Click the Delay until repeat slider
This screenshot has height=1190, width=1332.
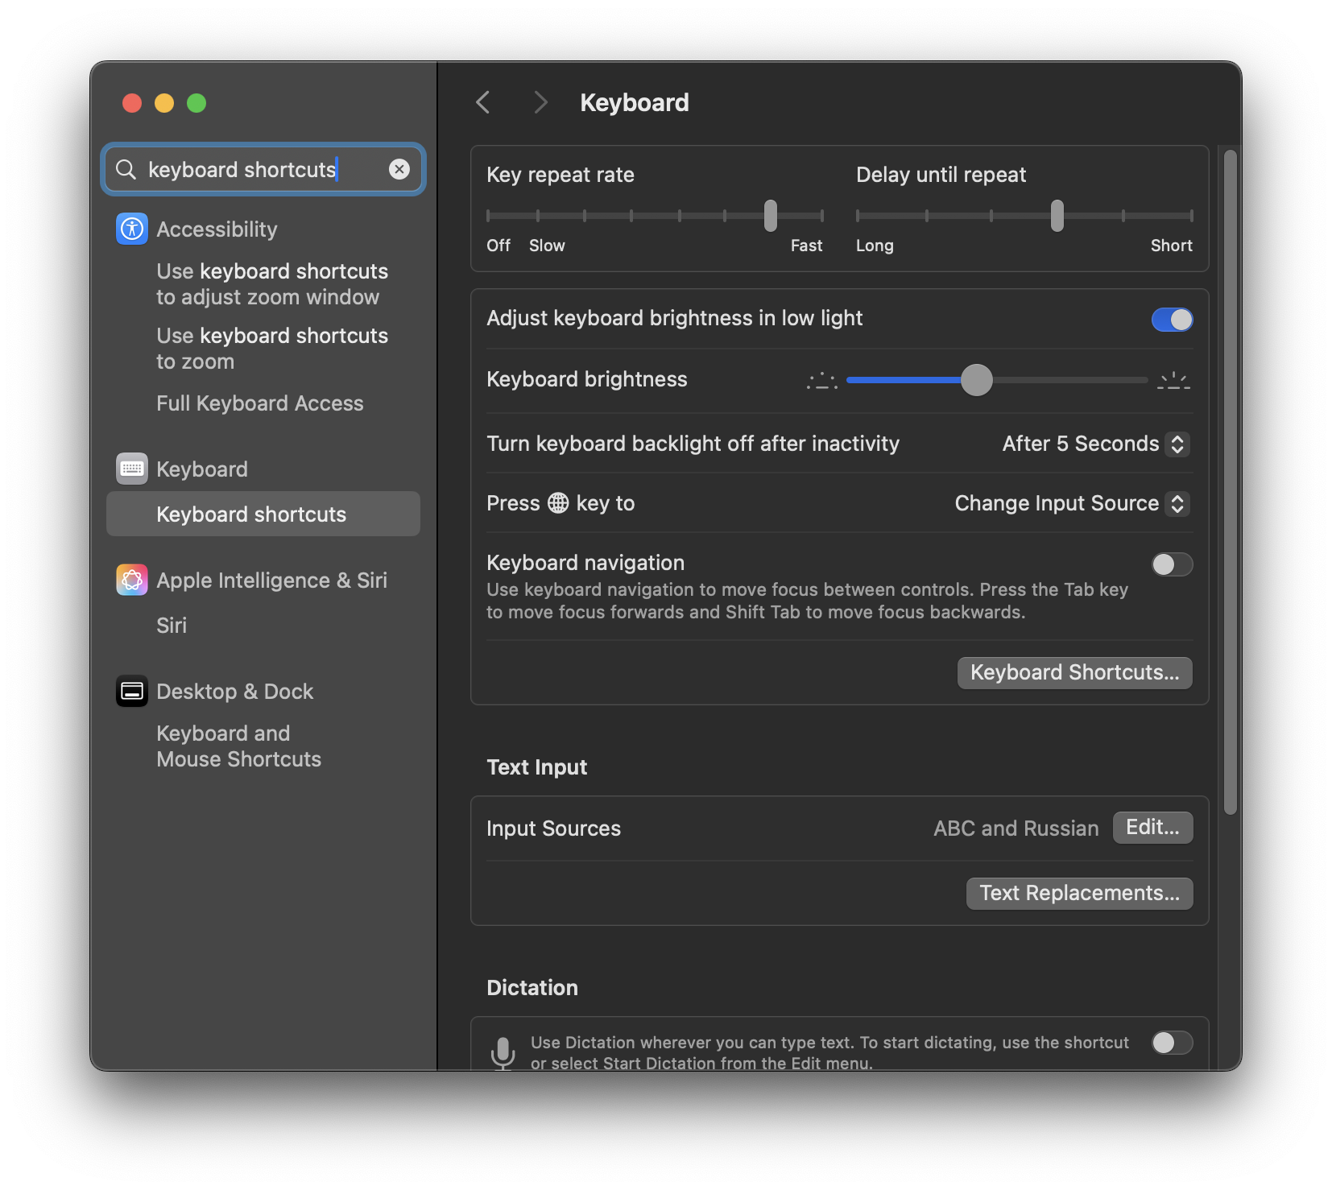click(x=1024, y=216)
